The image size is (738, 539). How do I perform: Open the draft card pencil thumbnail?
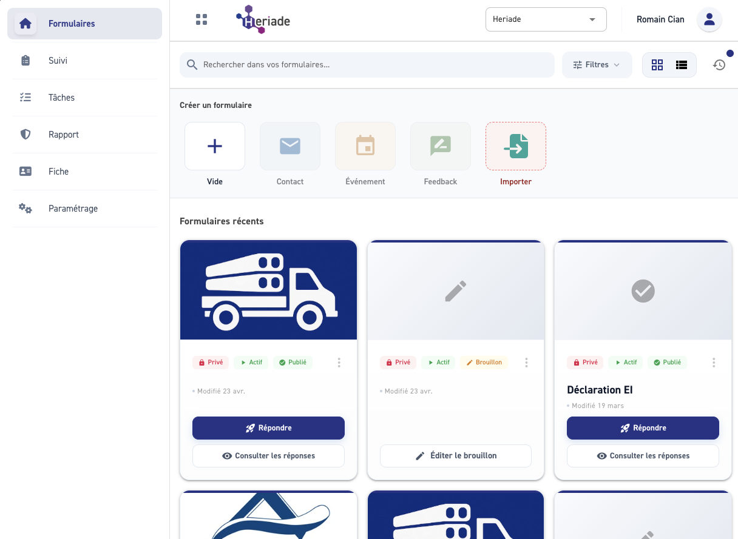(x=456, y=290)
